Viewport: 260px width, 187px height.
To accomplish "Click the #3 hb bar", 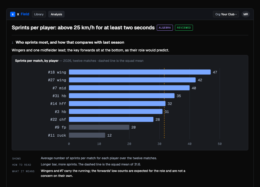I will tap(116, 111).
